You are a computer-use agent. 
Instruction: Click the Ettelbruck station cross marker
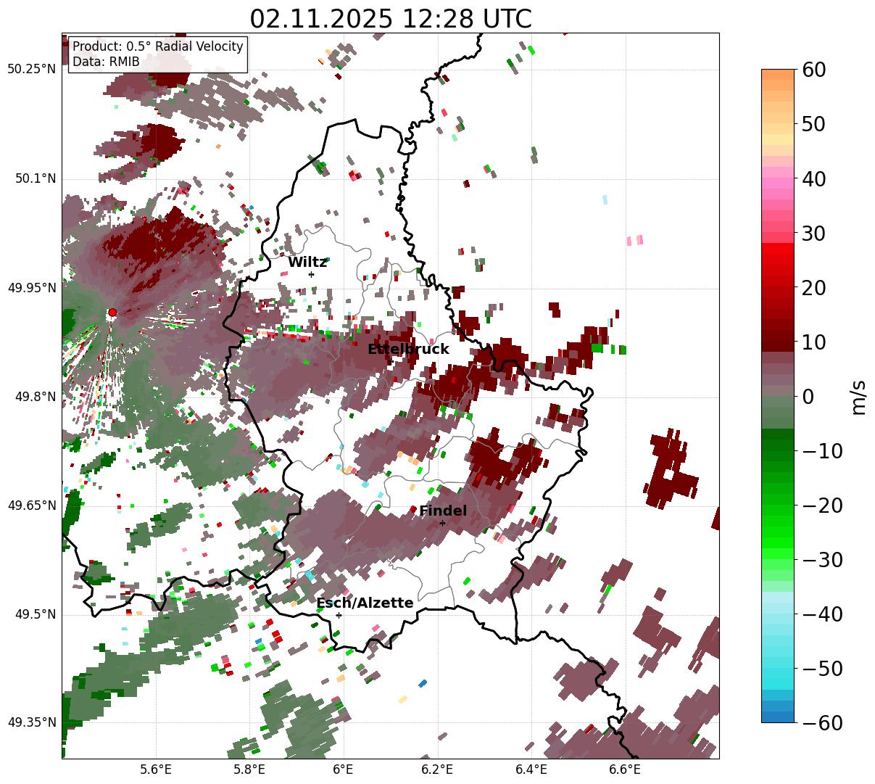coord(391,361)
